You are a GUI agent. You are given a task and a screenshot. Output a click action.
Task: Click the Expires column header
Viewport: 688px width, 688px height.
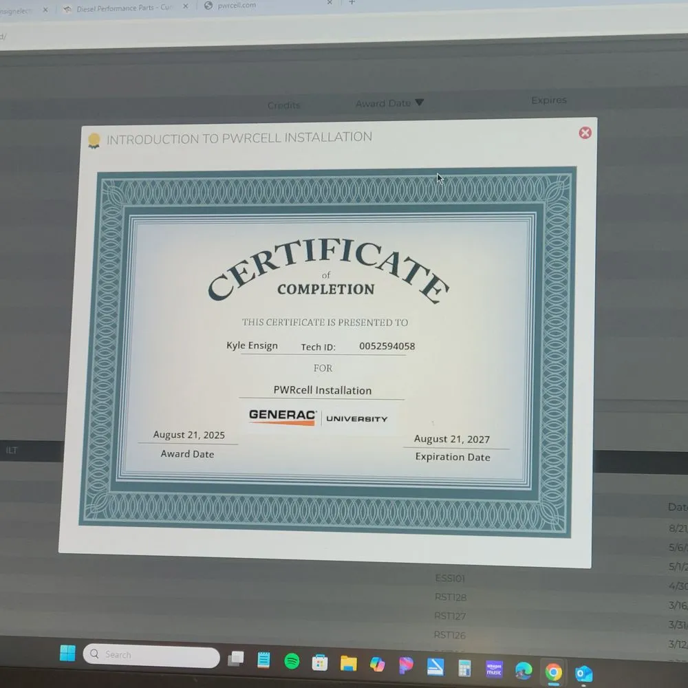coord(548,100)
